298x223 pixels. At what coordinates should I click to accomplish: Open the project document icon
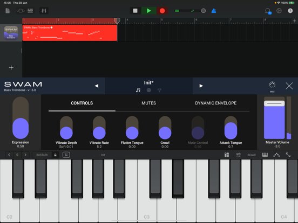[x=8, y=11]
